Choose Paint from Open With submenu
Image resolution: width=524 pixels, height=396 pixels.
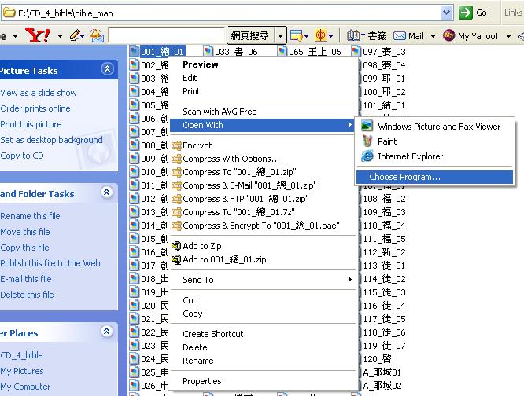[387, 141]
